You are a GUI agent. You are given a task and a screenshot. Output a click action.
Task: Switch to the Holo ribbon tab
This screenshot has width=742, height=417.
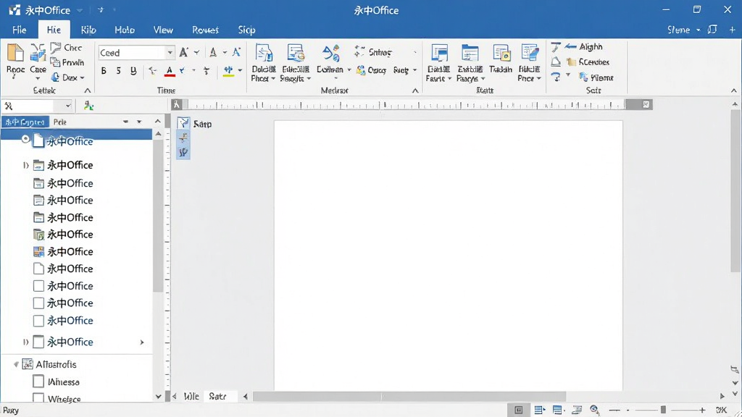click(125, 30)
